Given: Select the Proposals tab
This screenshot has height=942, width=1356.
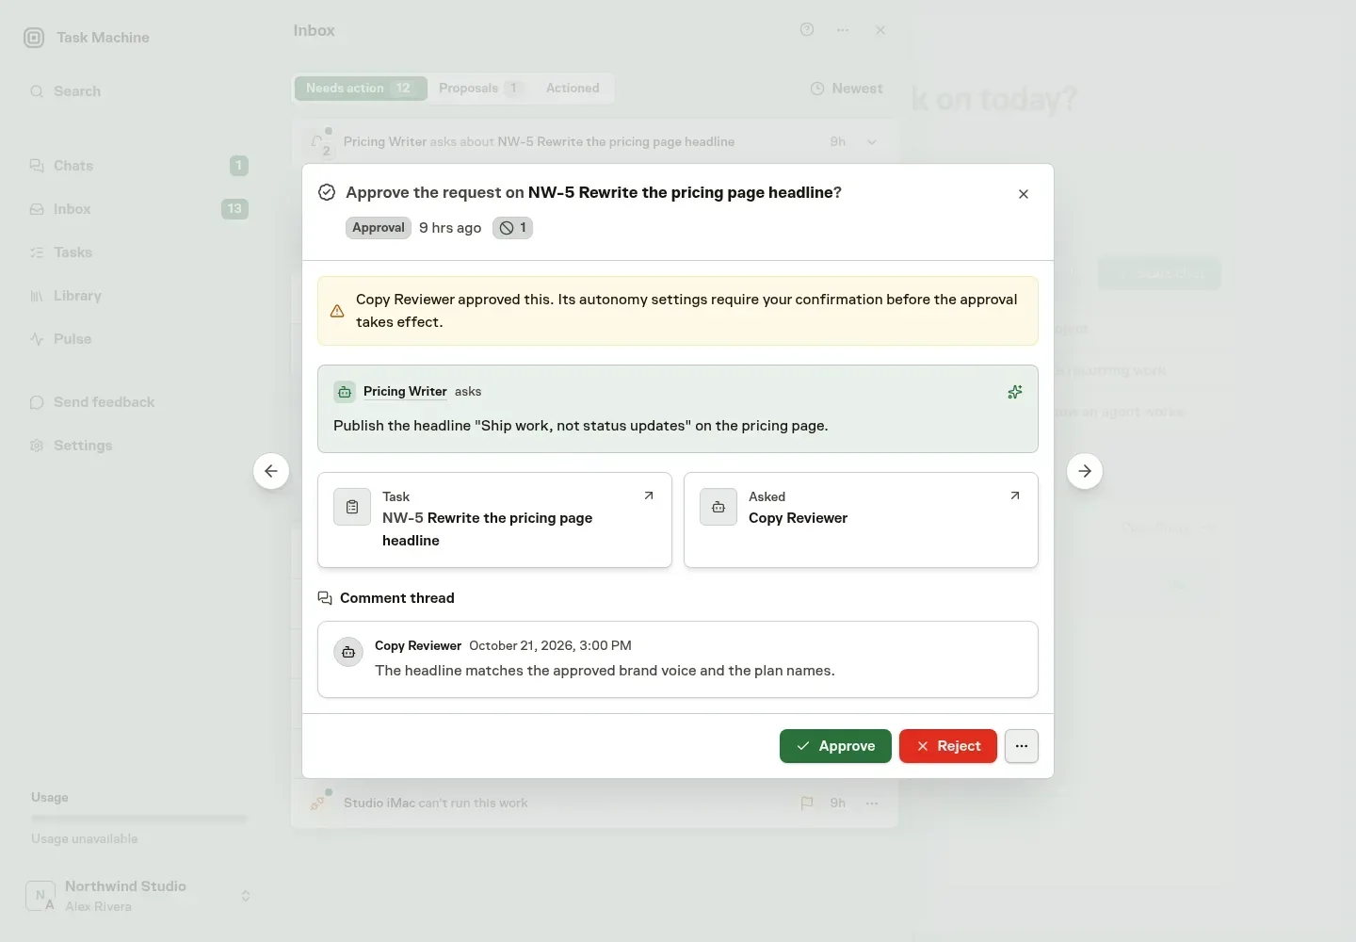Looking at the screenshot, I should pos(480,89).
